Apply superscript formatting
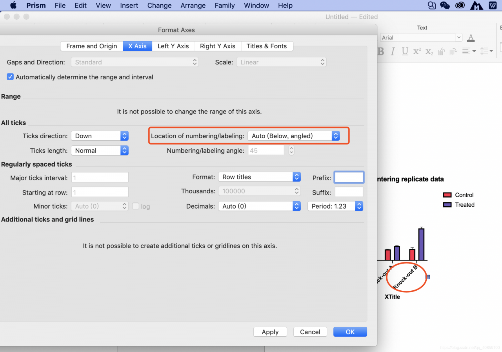This screenshot has width=502, height=352. [x=417, y=51]
